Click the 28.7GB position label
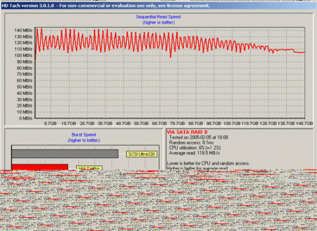 pos(87,123)
